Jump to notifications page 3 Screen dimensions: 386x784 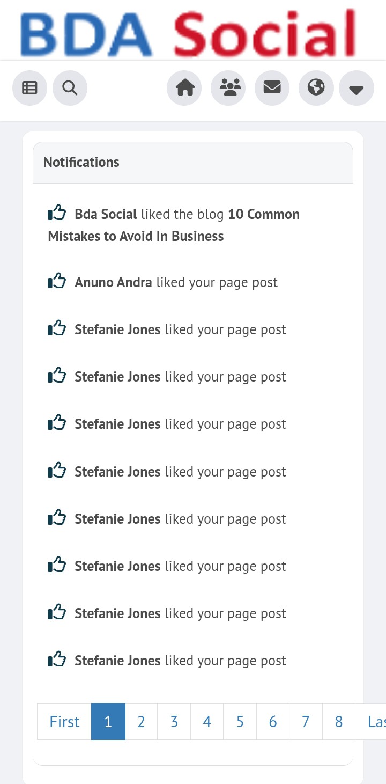point(174,722)
